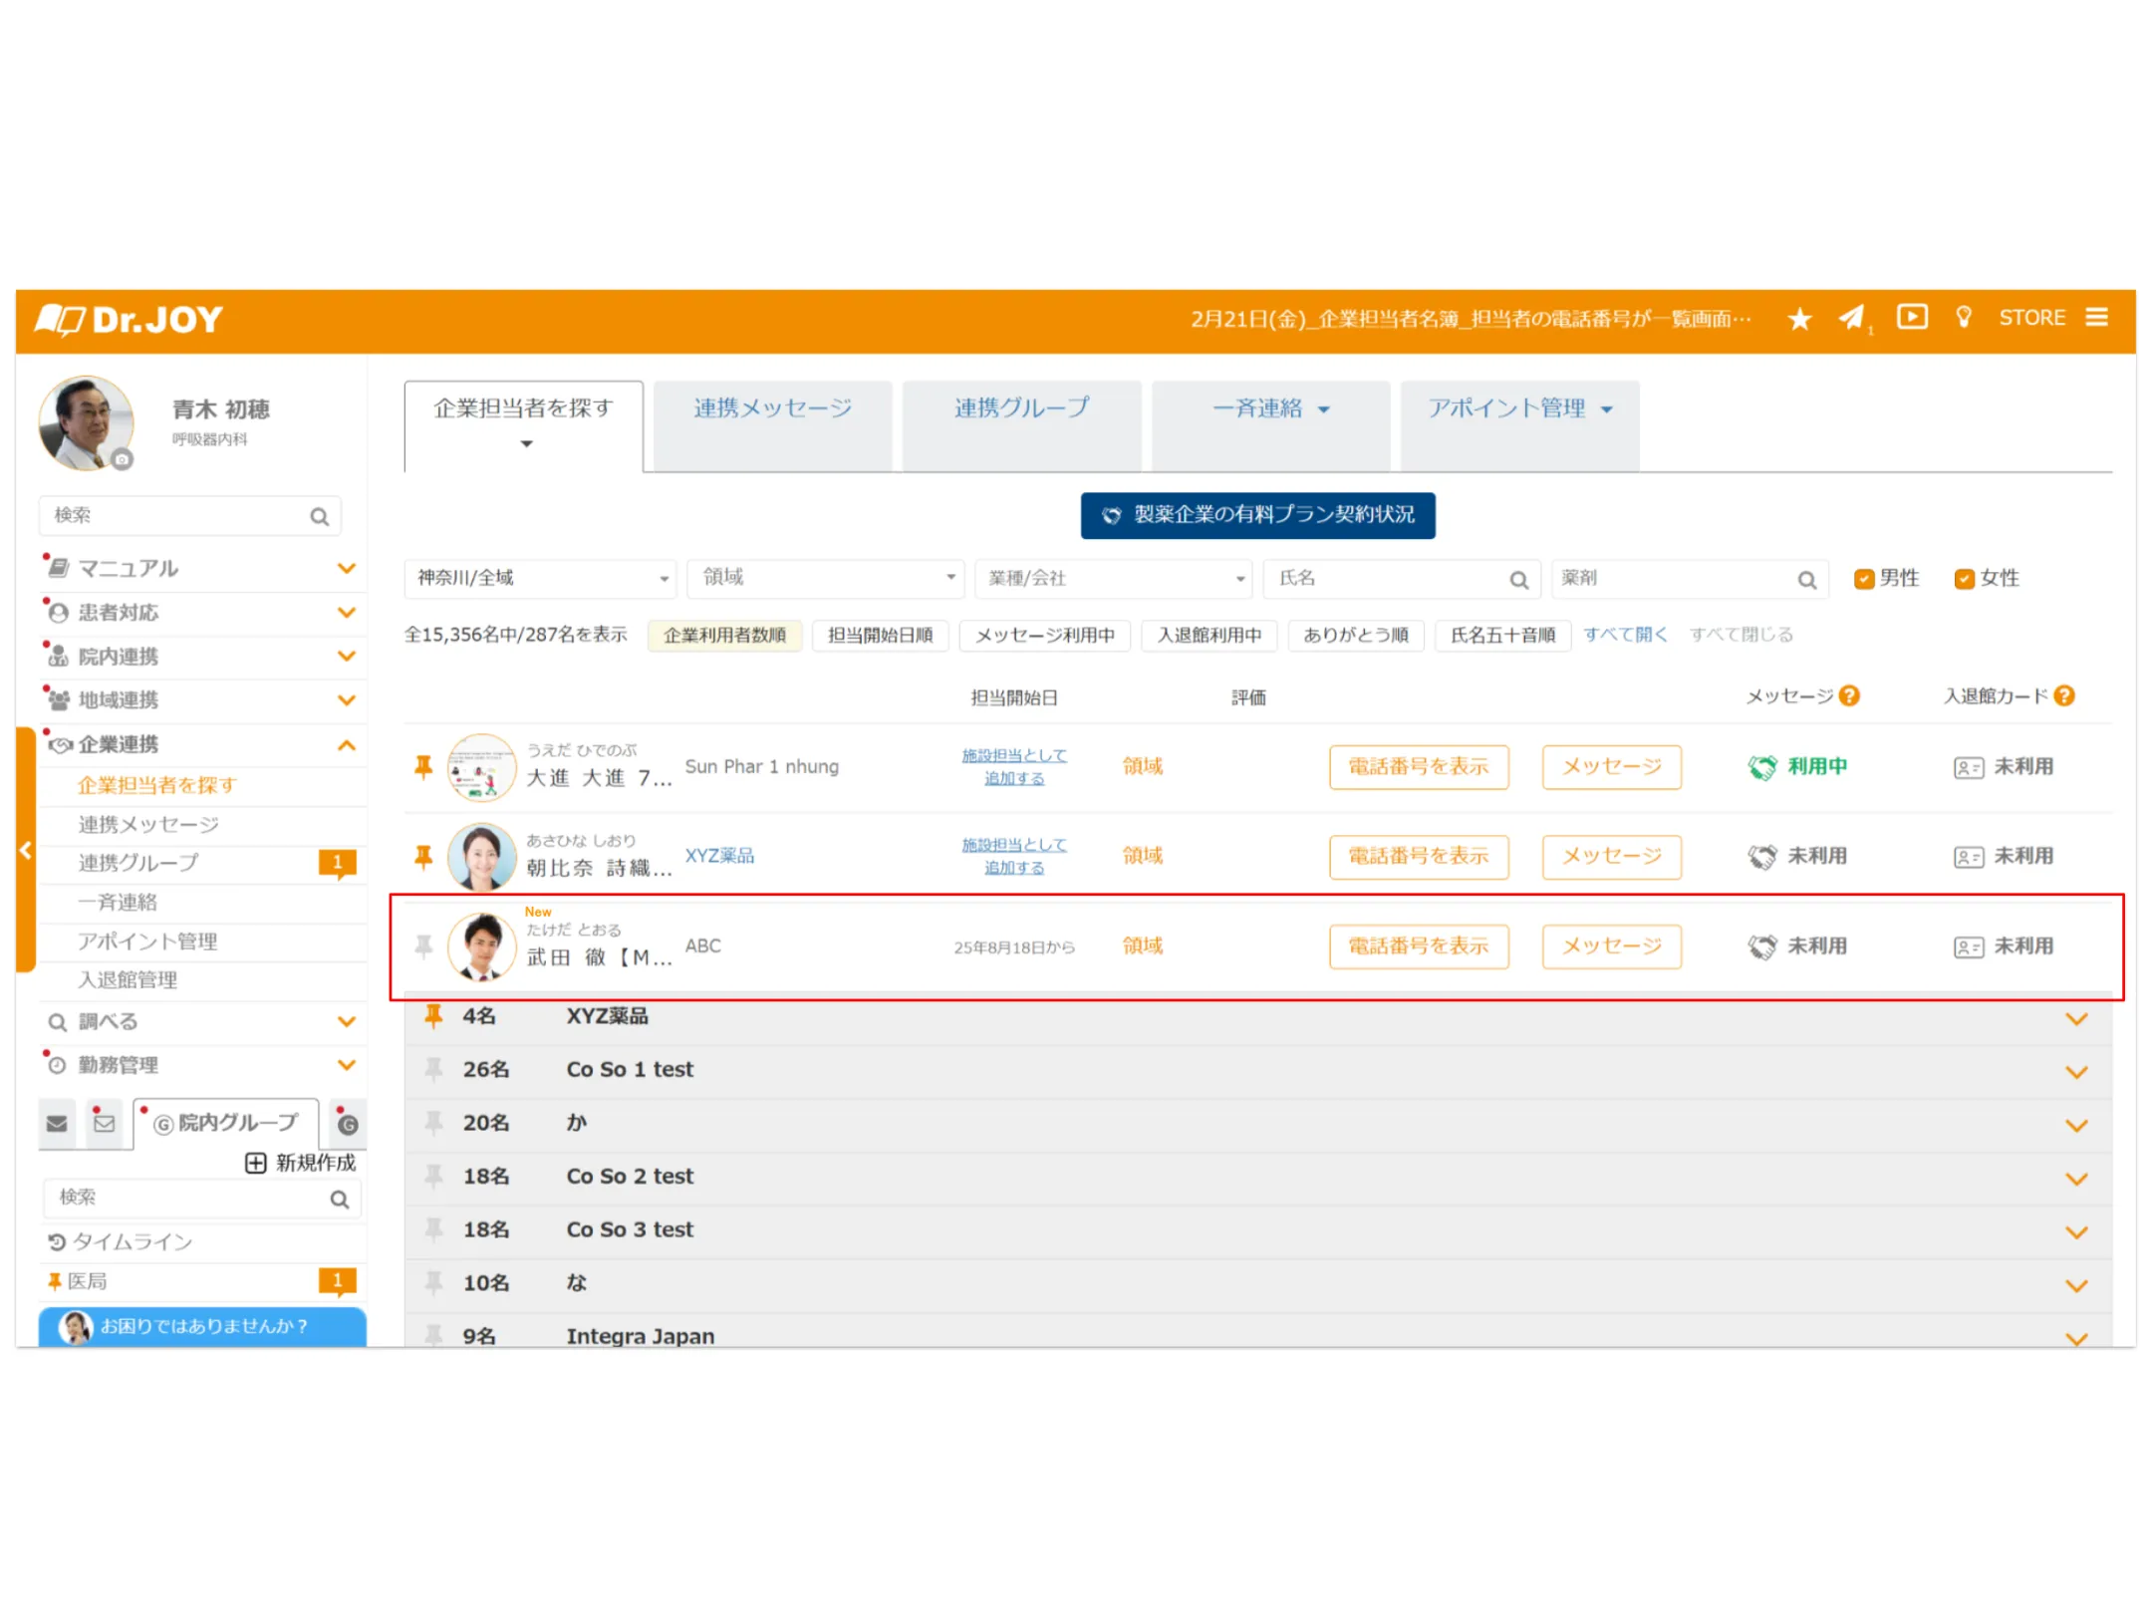
Task: Expand the Co So 1 test group
Action: pos(2075,1072)
